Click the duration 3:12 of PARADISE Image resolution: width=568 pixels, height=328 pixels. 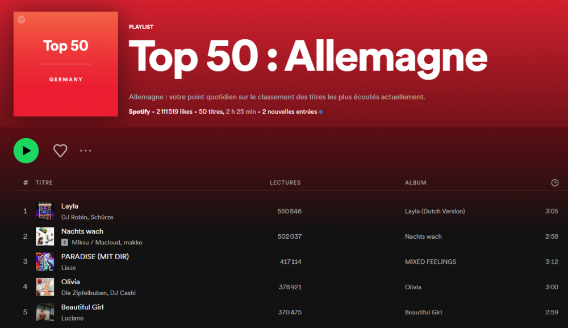[x=552, y=261]
